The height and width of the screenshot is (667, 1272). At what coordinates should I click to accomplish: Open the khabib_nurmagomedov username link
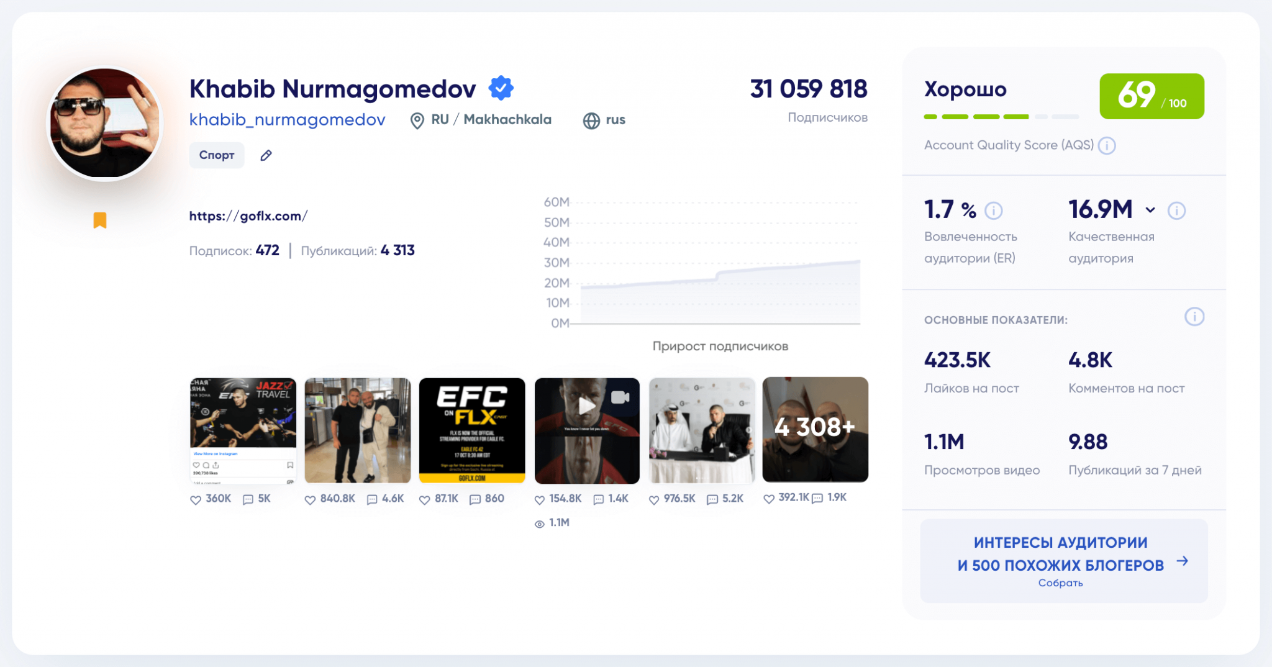tap(287, 120)
